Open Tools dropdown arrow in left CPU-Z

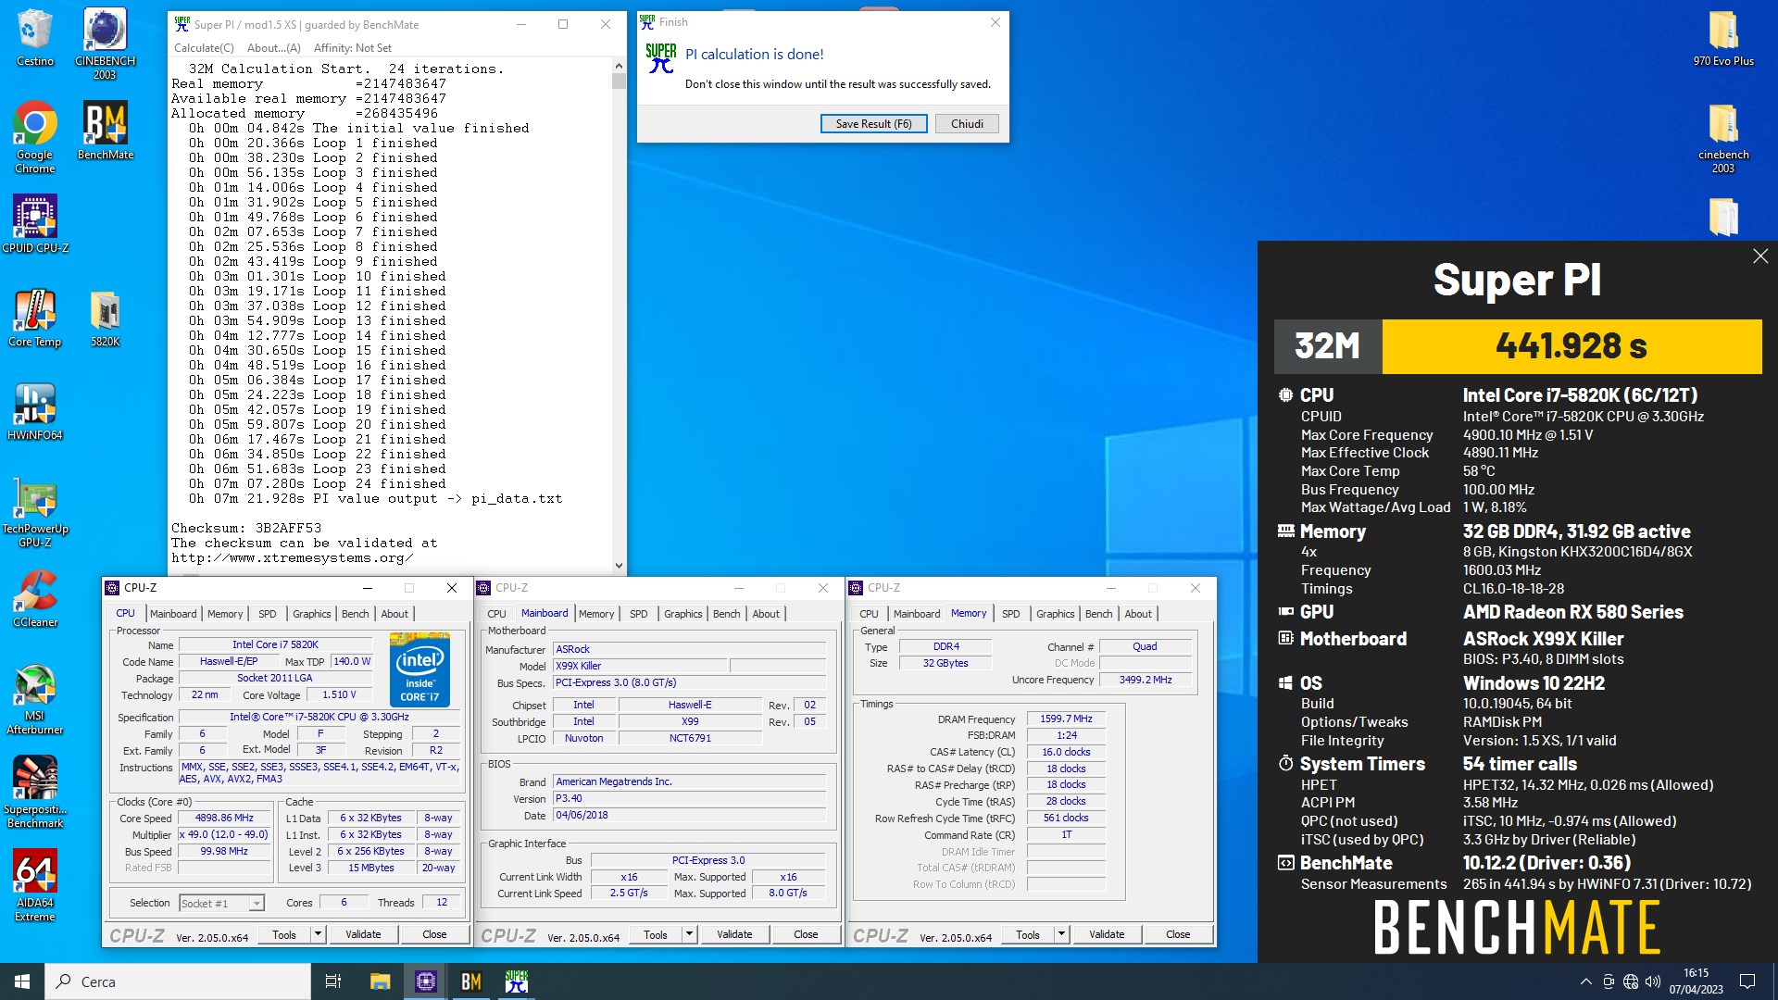tap(318, 934)
